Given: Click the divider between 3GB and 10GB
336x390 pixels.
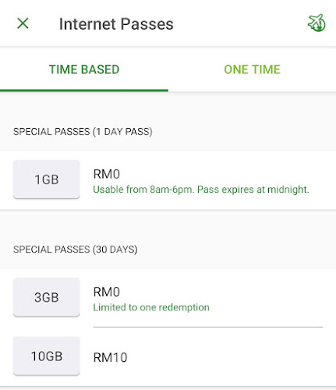Looking at the screenshot, I should tap(208, 327).
